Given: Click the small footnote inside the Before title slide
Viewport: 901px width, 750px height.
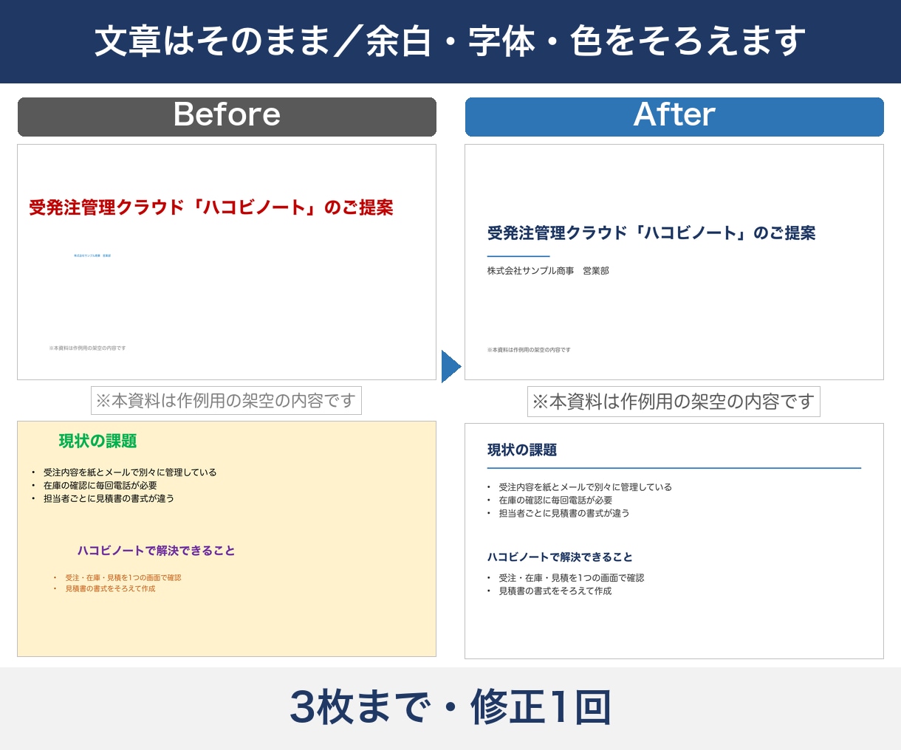Looking at the screenshot, I should coord(87,348).
